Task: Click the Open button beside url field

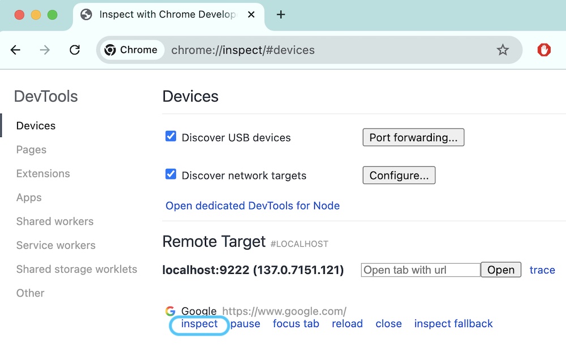Action: pos(501,270)
